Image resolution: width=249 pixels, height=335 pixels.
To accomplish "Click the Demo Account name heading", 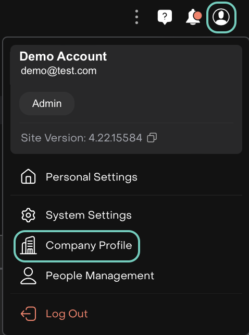I will (63, 56).
